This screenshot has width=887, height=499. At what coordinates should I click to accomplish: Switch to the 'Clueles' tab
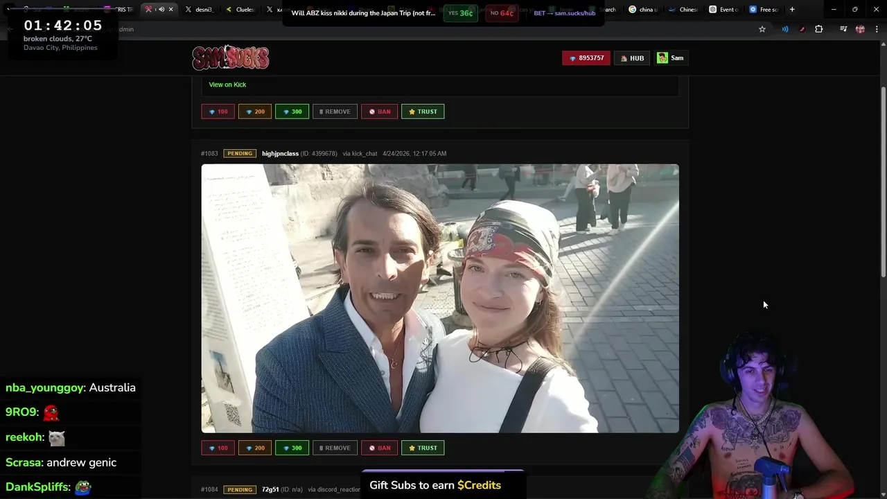pyautogui.click(x=240, y=10)
